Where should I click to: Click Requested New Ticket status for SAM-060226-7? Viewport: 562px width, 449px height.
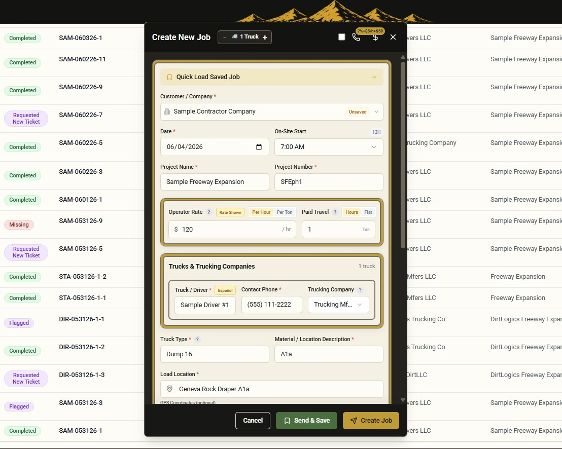[x=26, y=119]
